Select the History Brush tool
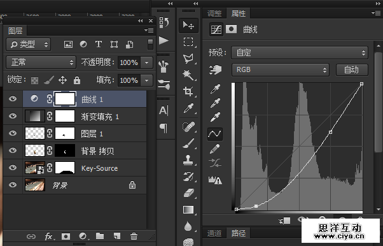Image resolution: width=383 pixels, height=246 pixels. [x=188, y=177]
